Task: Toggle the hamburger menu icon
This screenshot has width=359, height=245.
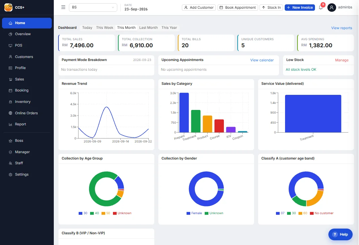Action: 63,7
